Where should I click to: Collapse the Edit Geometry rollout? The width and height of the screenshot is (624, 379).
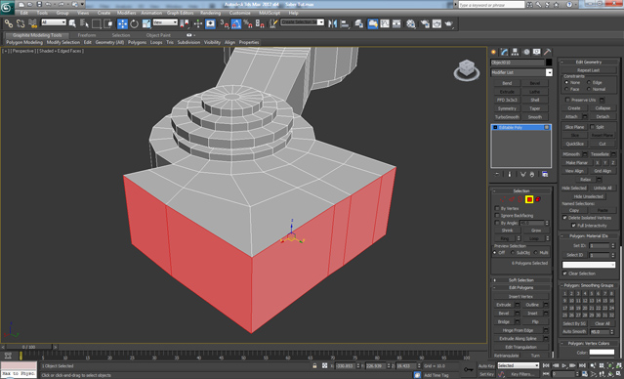(589, 63)
